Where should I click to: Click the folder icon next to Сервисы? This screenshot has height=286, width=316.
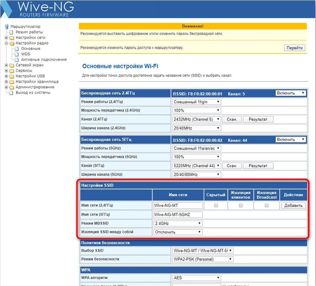tap(12, 71)
